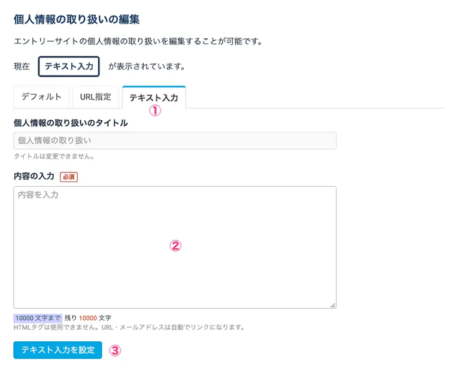The image size is (455, 367).
Task: Click the 個人情報の取り扱い title field
Action: 174,141
